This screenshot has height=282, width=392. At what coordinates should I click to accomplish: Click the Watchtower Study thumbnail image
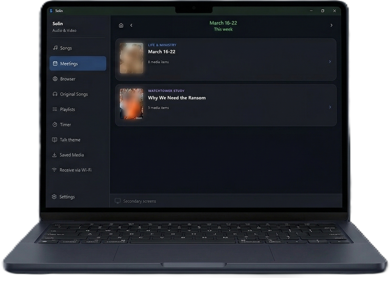[132, 104]
